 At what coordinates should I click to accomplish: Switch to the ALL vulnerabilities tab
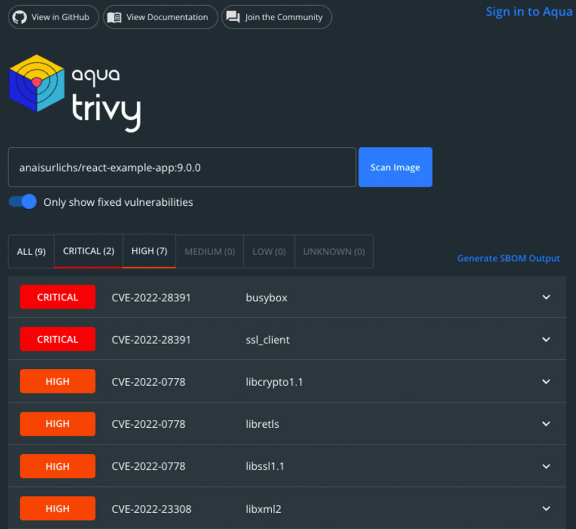point(31,251)
